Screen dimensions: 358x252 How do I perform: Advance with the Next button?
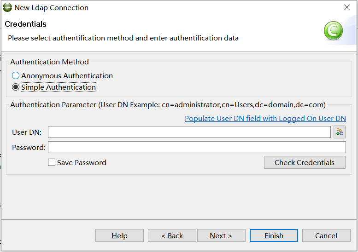coord(221,235)
